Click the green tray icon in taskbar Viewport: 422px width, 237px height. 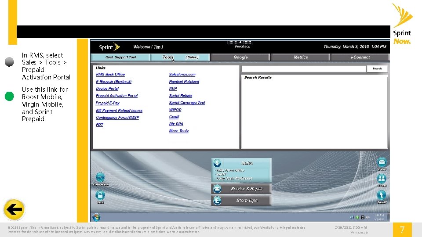[x=357, y=217]
